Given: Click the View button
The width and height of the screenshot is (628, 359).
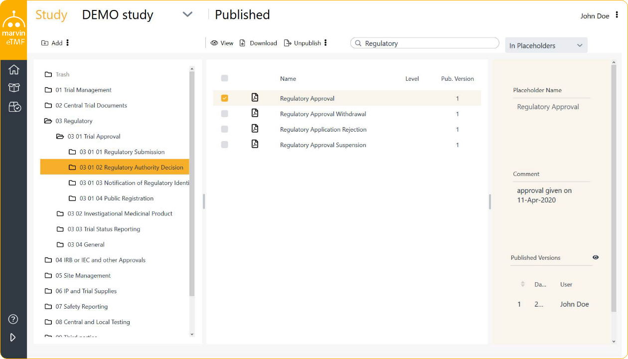Looking at the screenshot, I should 221,43.
